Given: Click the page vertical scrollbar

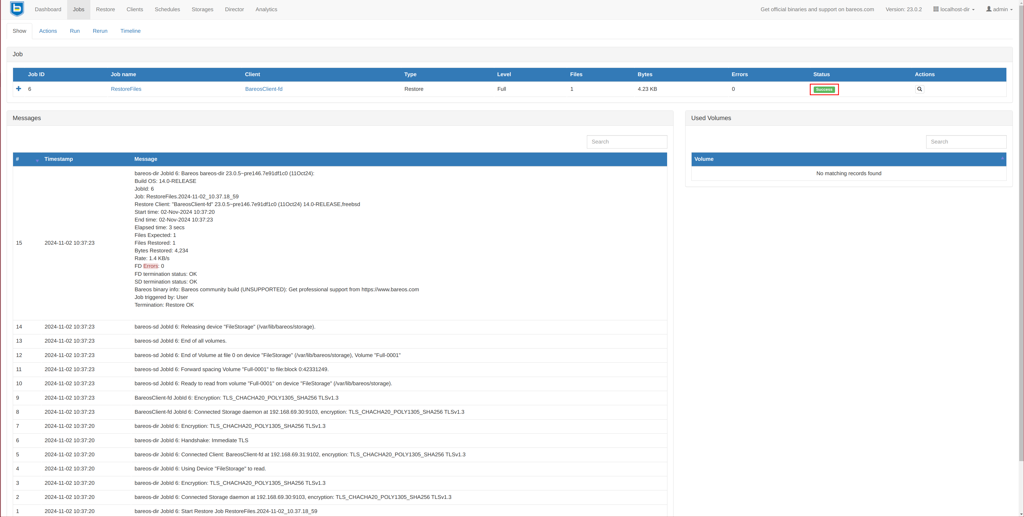Looking at the screenshot, I should 1021,238.
